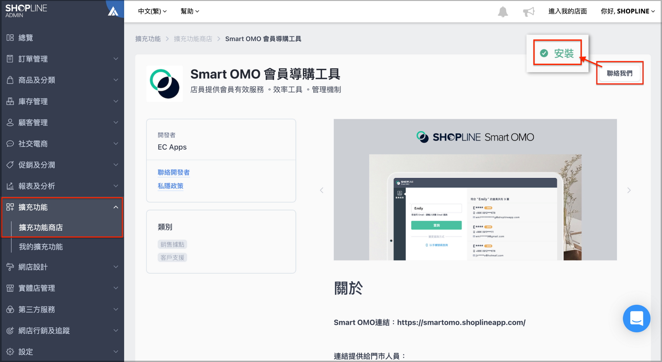Click the 社交電商 chat bubble icon
662x362 pixels.
coord(10,144)
